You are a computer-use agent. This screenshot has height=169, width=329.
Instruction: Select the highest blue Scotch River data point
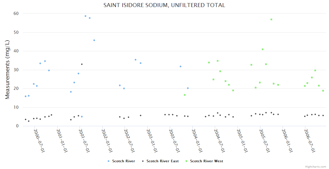pyautogui.click(x=85, y=16)
